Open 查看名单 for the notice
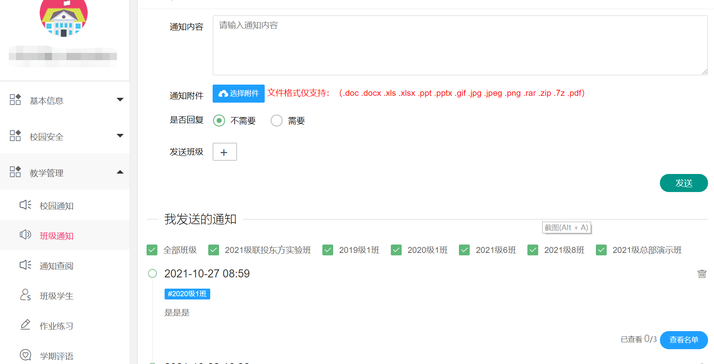 point(684,340)
